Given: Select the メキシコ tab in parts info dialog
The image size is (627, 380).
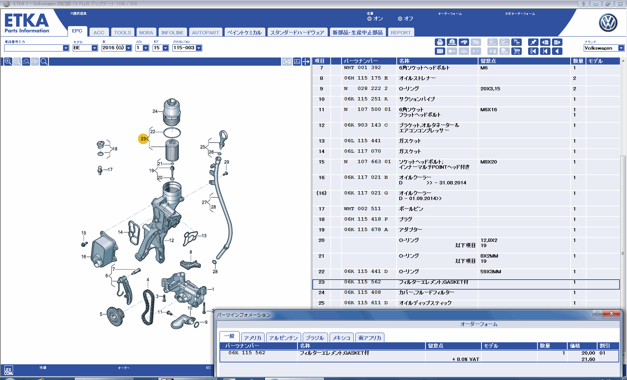Looking at the screenshot, I should [341, 338].
